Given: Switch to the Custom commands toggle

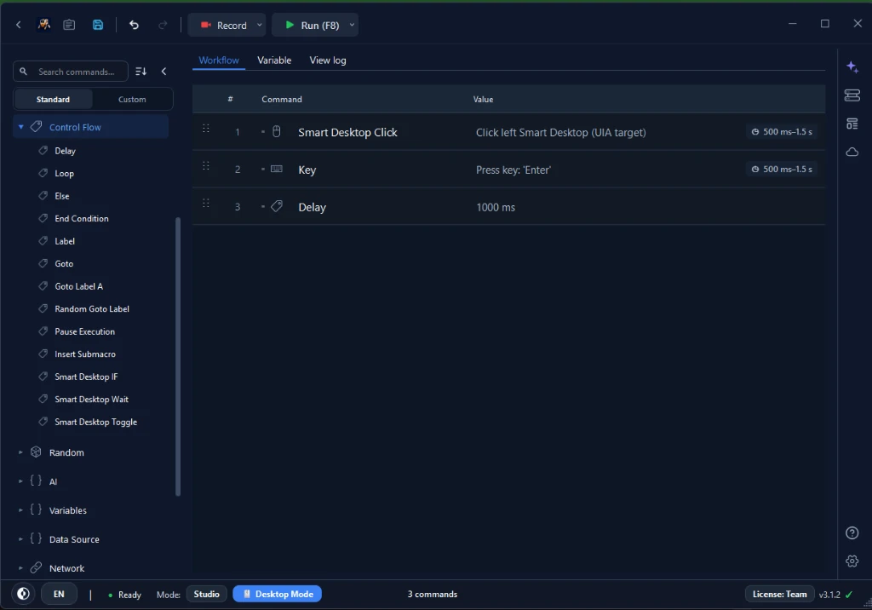Looking at the screenshot, I should [x=132, y=99].
